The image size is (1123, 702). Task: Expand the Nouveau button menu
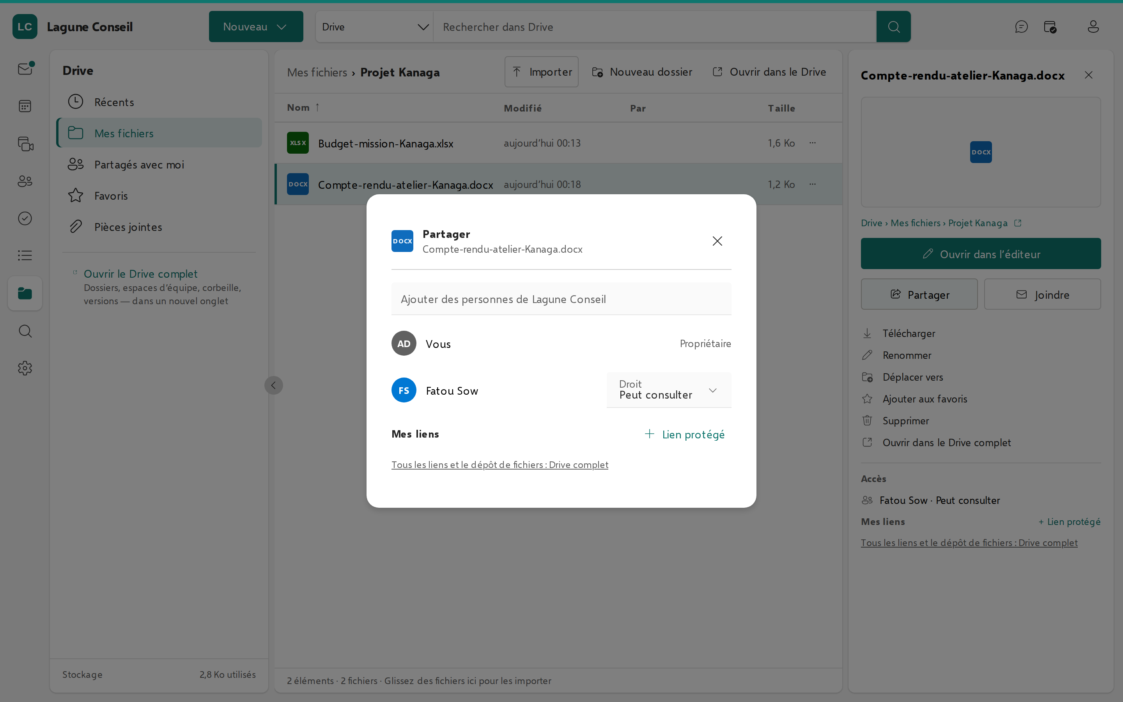[x=256, y=27]
